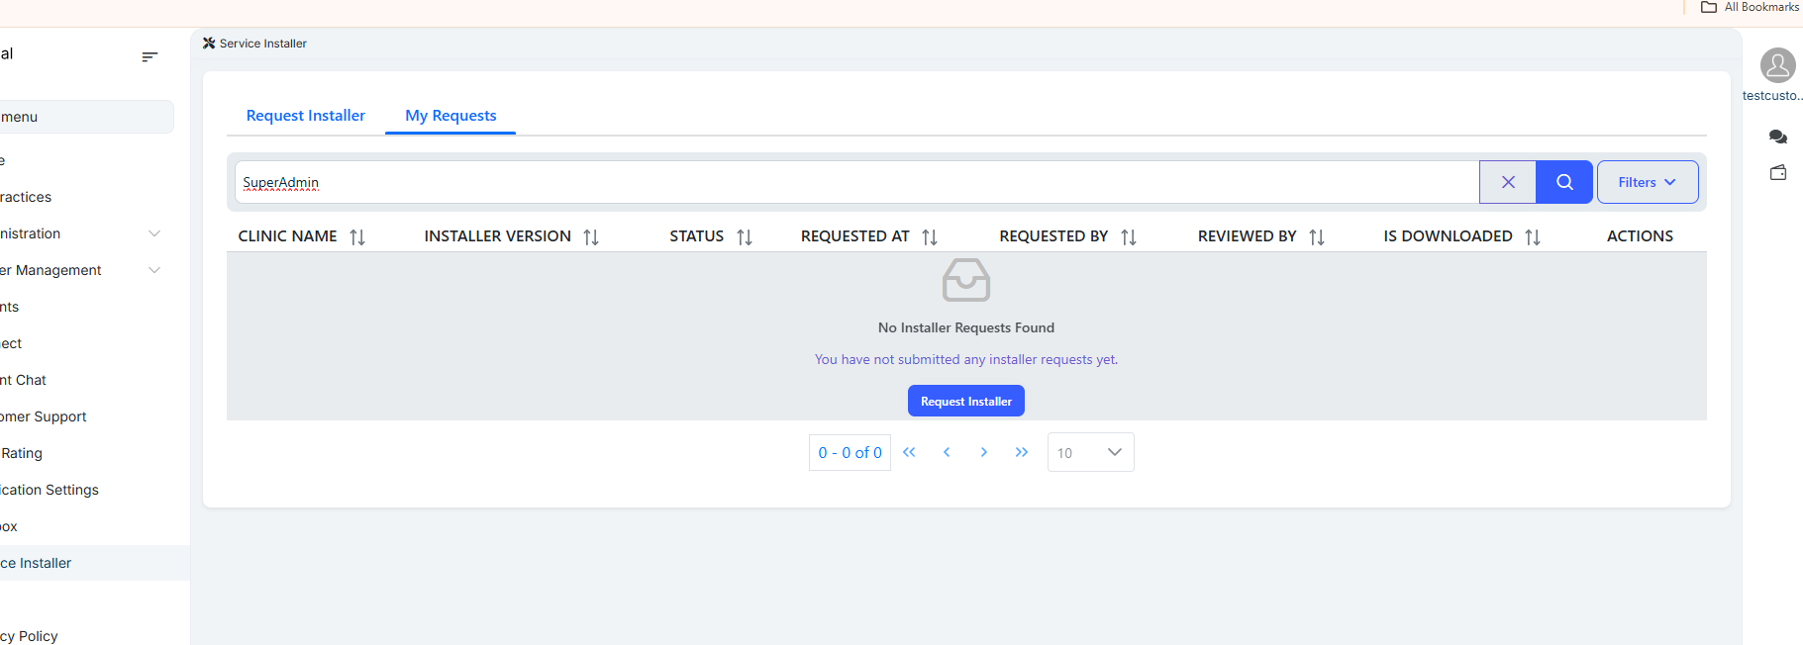Expand the Administration sidebar section
This screenshot has height=645, width=1803.
153,233
